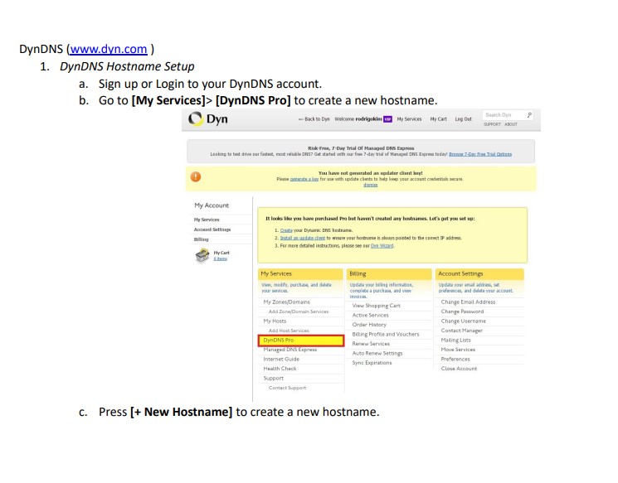Click Change Username

pyautogui.click(x=464, y=321)
